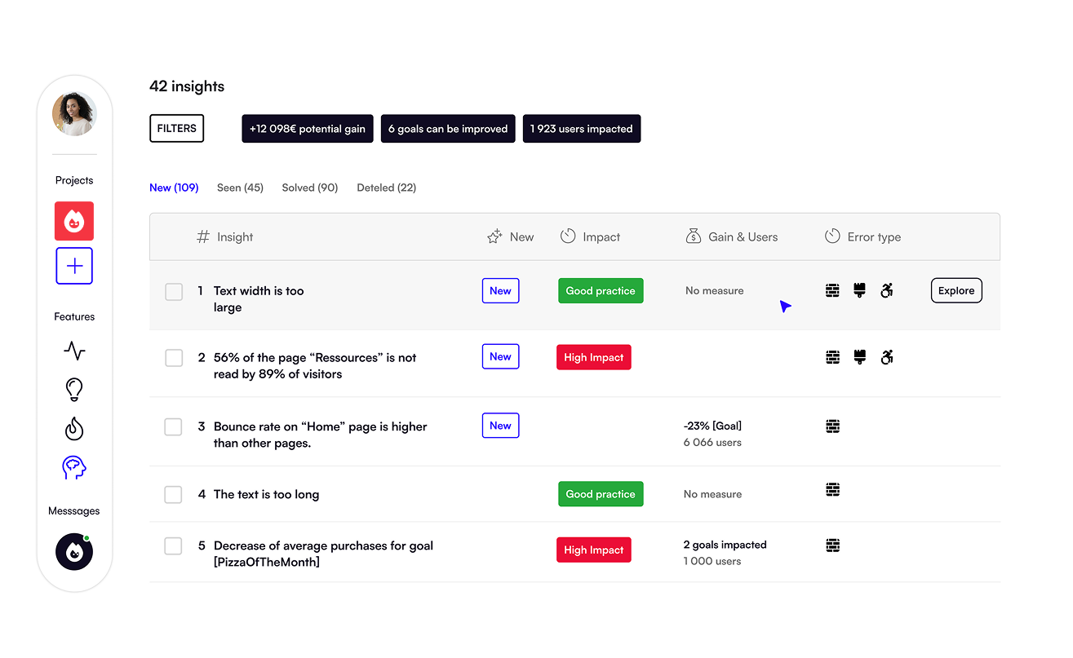
Task: Click New badge on Bounce rate row
Action: [500, 426]
